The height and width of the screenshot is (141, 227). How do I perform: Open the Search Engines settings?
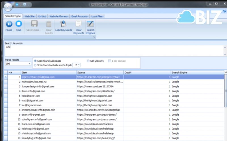91,27
